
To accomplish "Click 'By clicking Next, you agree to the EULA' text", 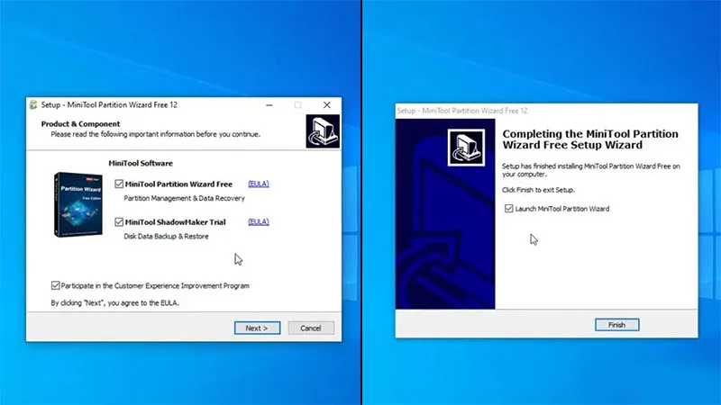I will (115, 303).
